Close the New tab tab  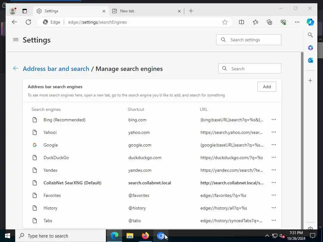(179, 11)
